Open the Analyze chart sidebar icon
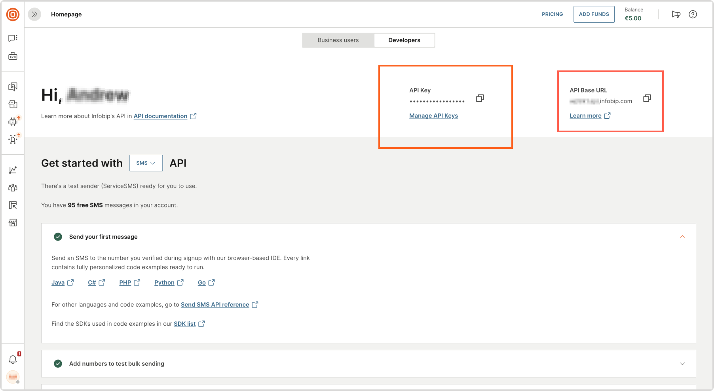The height and width of the screenshot is (391, 714). pyautogui.click(x=13, y=170)
